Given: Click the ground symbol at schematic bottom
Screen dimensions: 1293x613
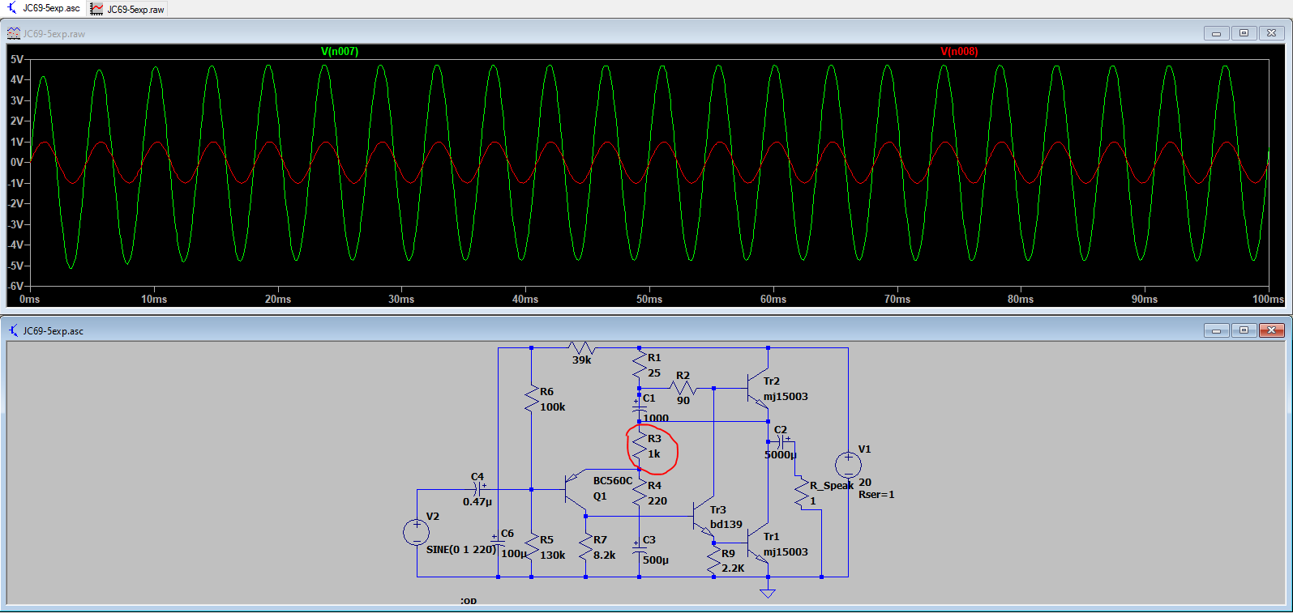Looking at the screenshot, I should point(768,594).
